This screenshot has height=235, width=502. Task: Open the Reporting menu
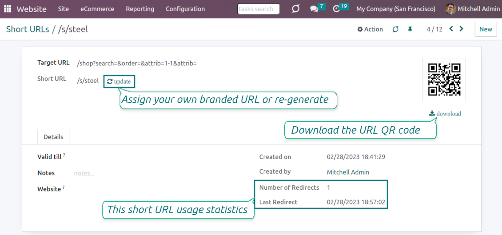(140, 9)
